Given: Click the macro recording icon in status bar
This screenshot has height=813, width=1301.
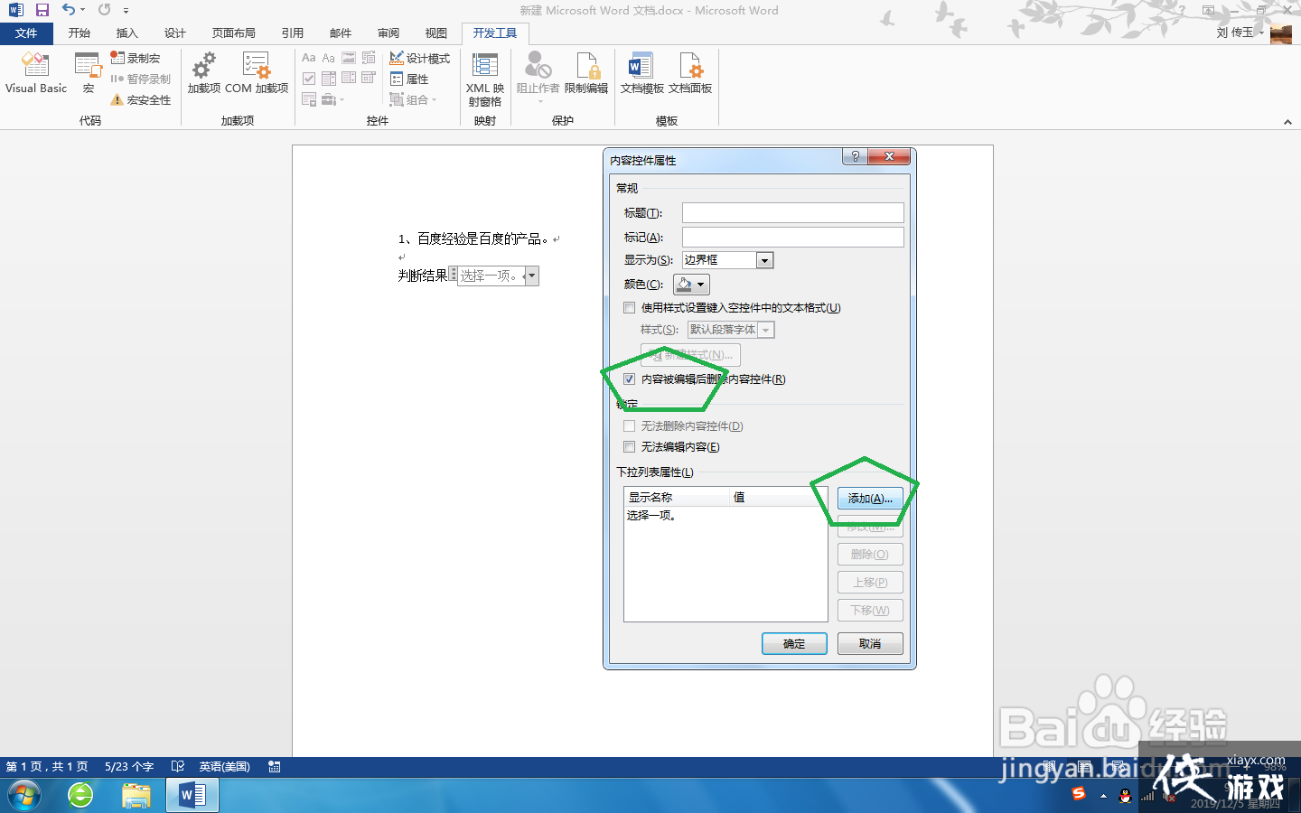Looking at the screenshot, I should (275, 767).
